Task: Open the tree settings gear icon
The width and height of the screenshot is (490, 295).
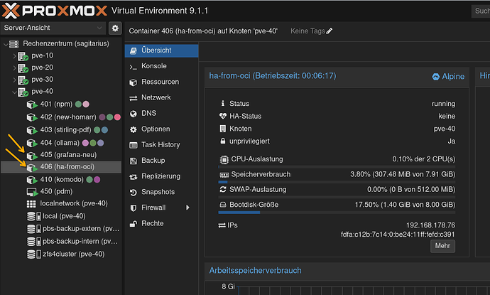Action: 115,28
